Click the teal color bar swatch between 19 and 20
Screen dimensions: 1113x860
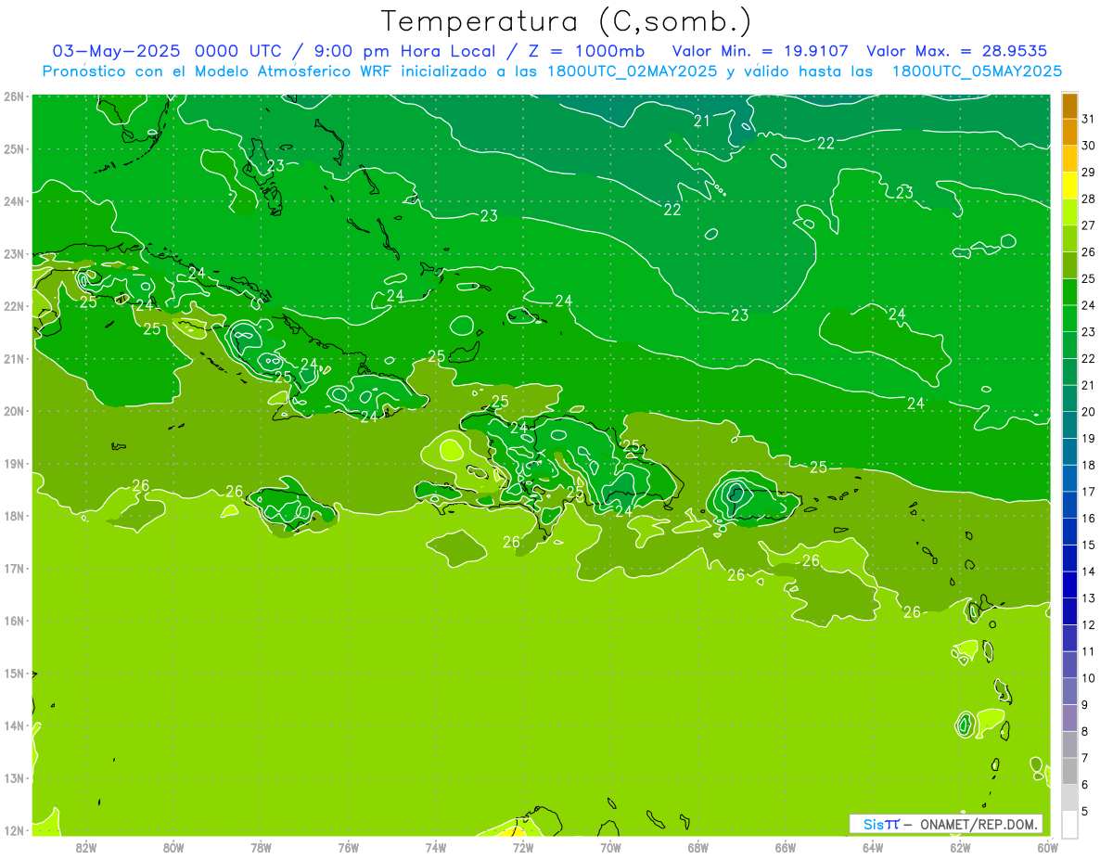point(1069,425)
